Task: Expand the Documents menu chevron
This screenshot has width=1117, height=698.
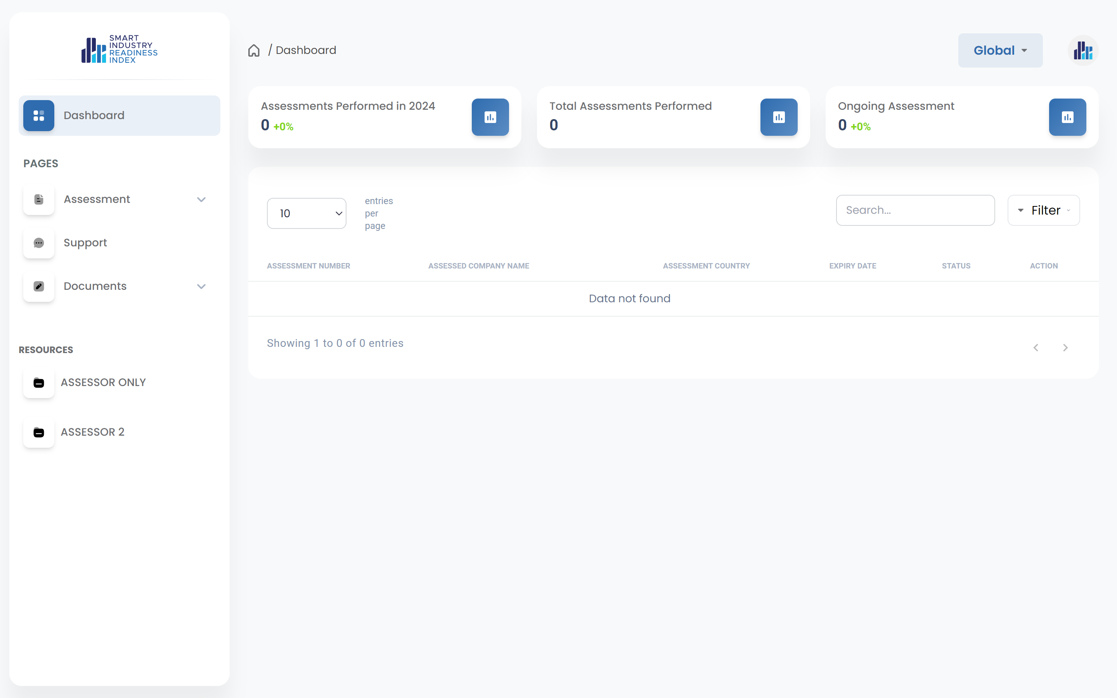Action: pos(201,286)
